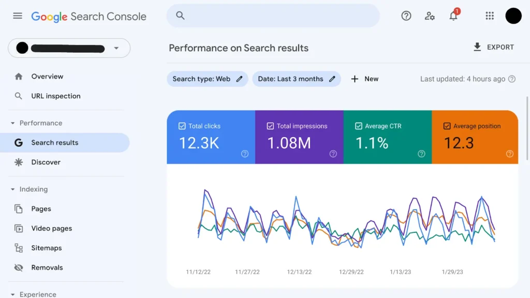Click the Google Search Console logo
This screenshot has width=530, height=298.
(89, 17)
